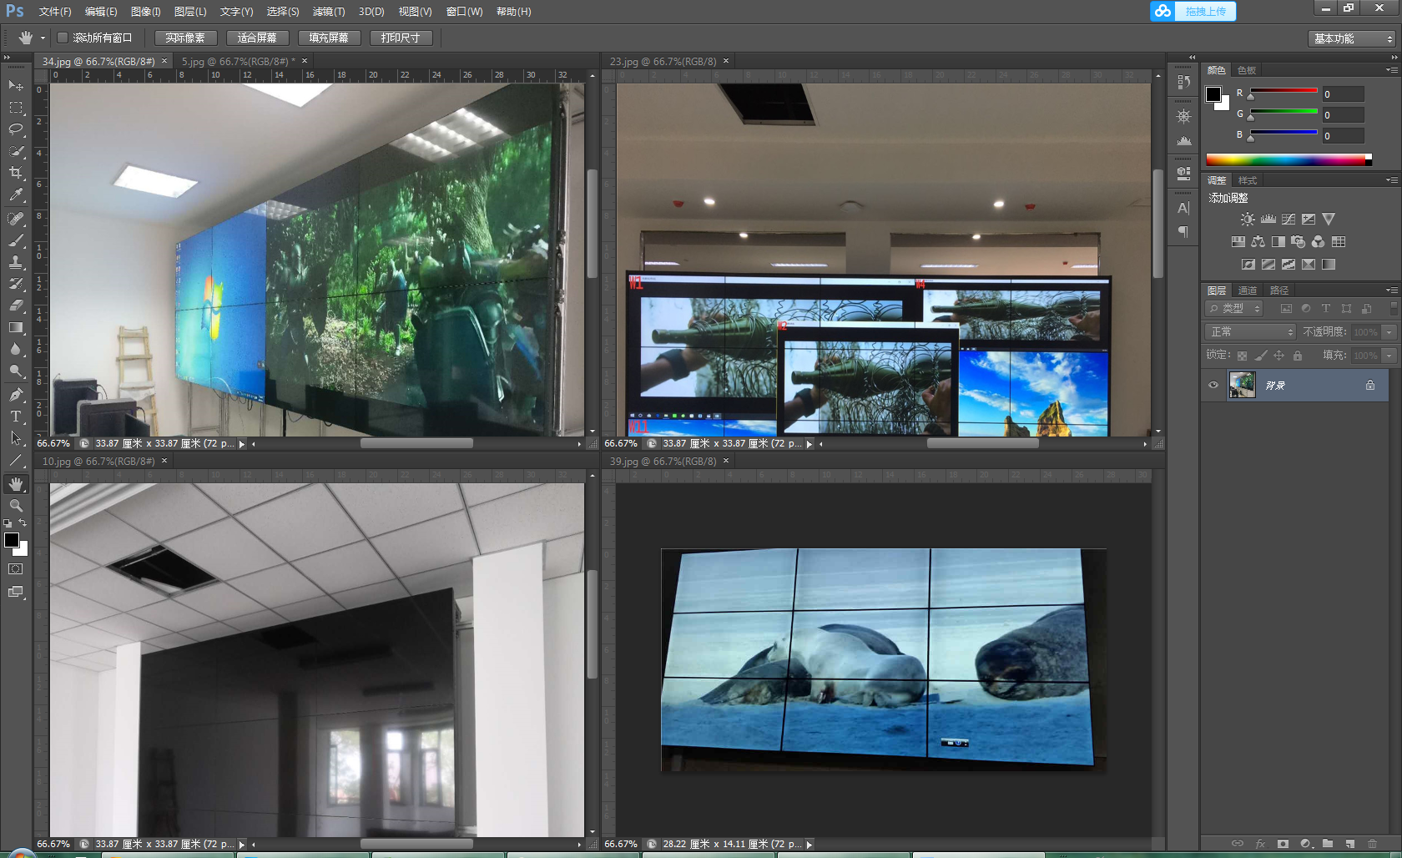Select the Lasso tool
The image size is (1402, 858).
[16, 129]
